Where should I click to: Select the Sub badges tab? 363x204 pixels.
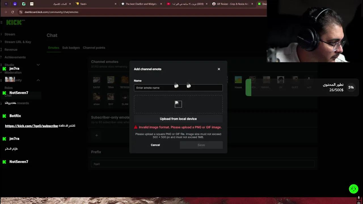coord(71,48)
